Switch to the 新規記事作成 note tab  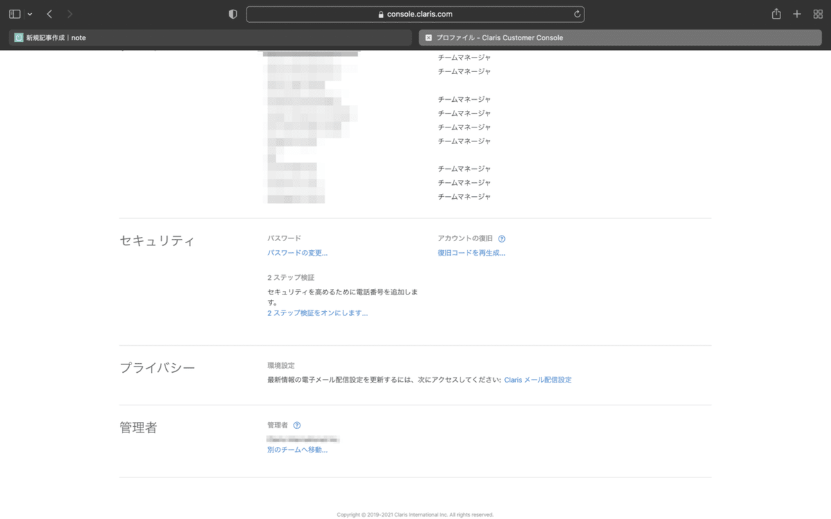(55, 37)
